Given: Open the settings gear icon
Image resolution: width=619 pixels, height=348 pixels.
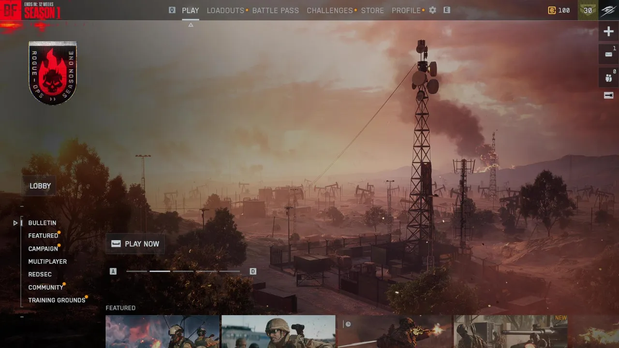Looking at the screenshot, I should click(432, 10).
